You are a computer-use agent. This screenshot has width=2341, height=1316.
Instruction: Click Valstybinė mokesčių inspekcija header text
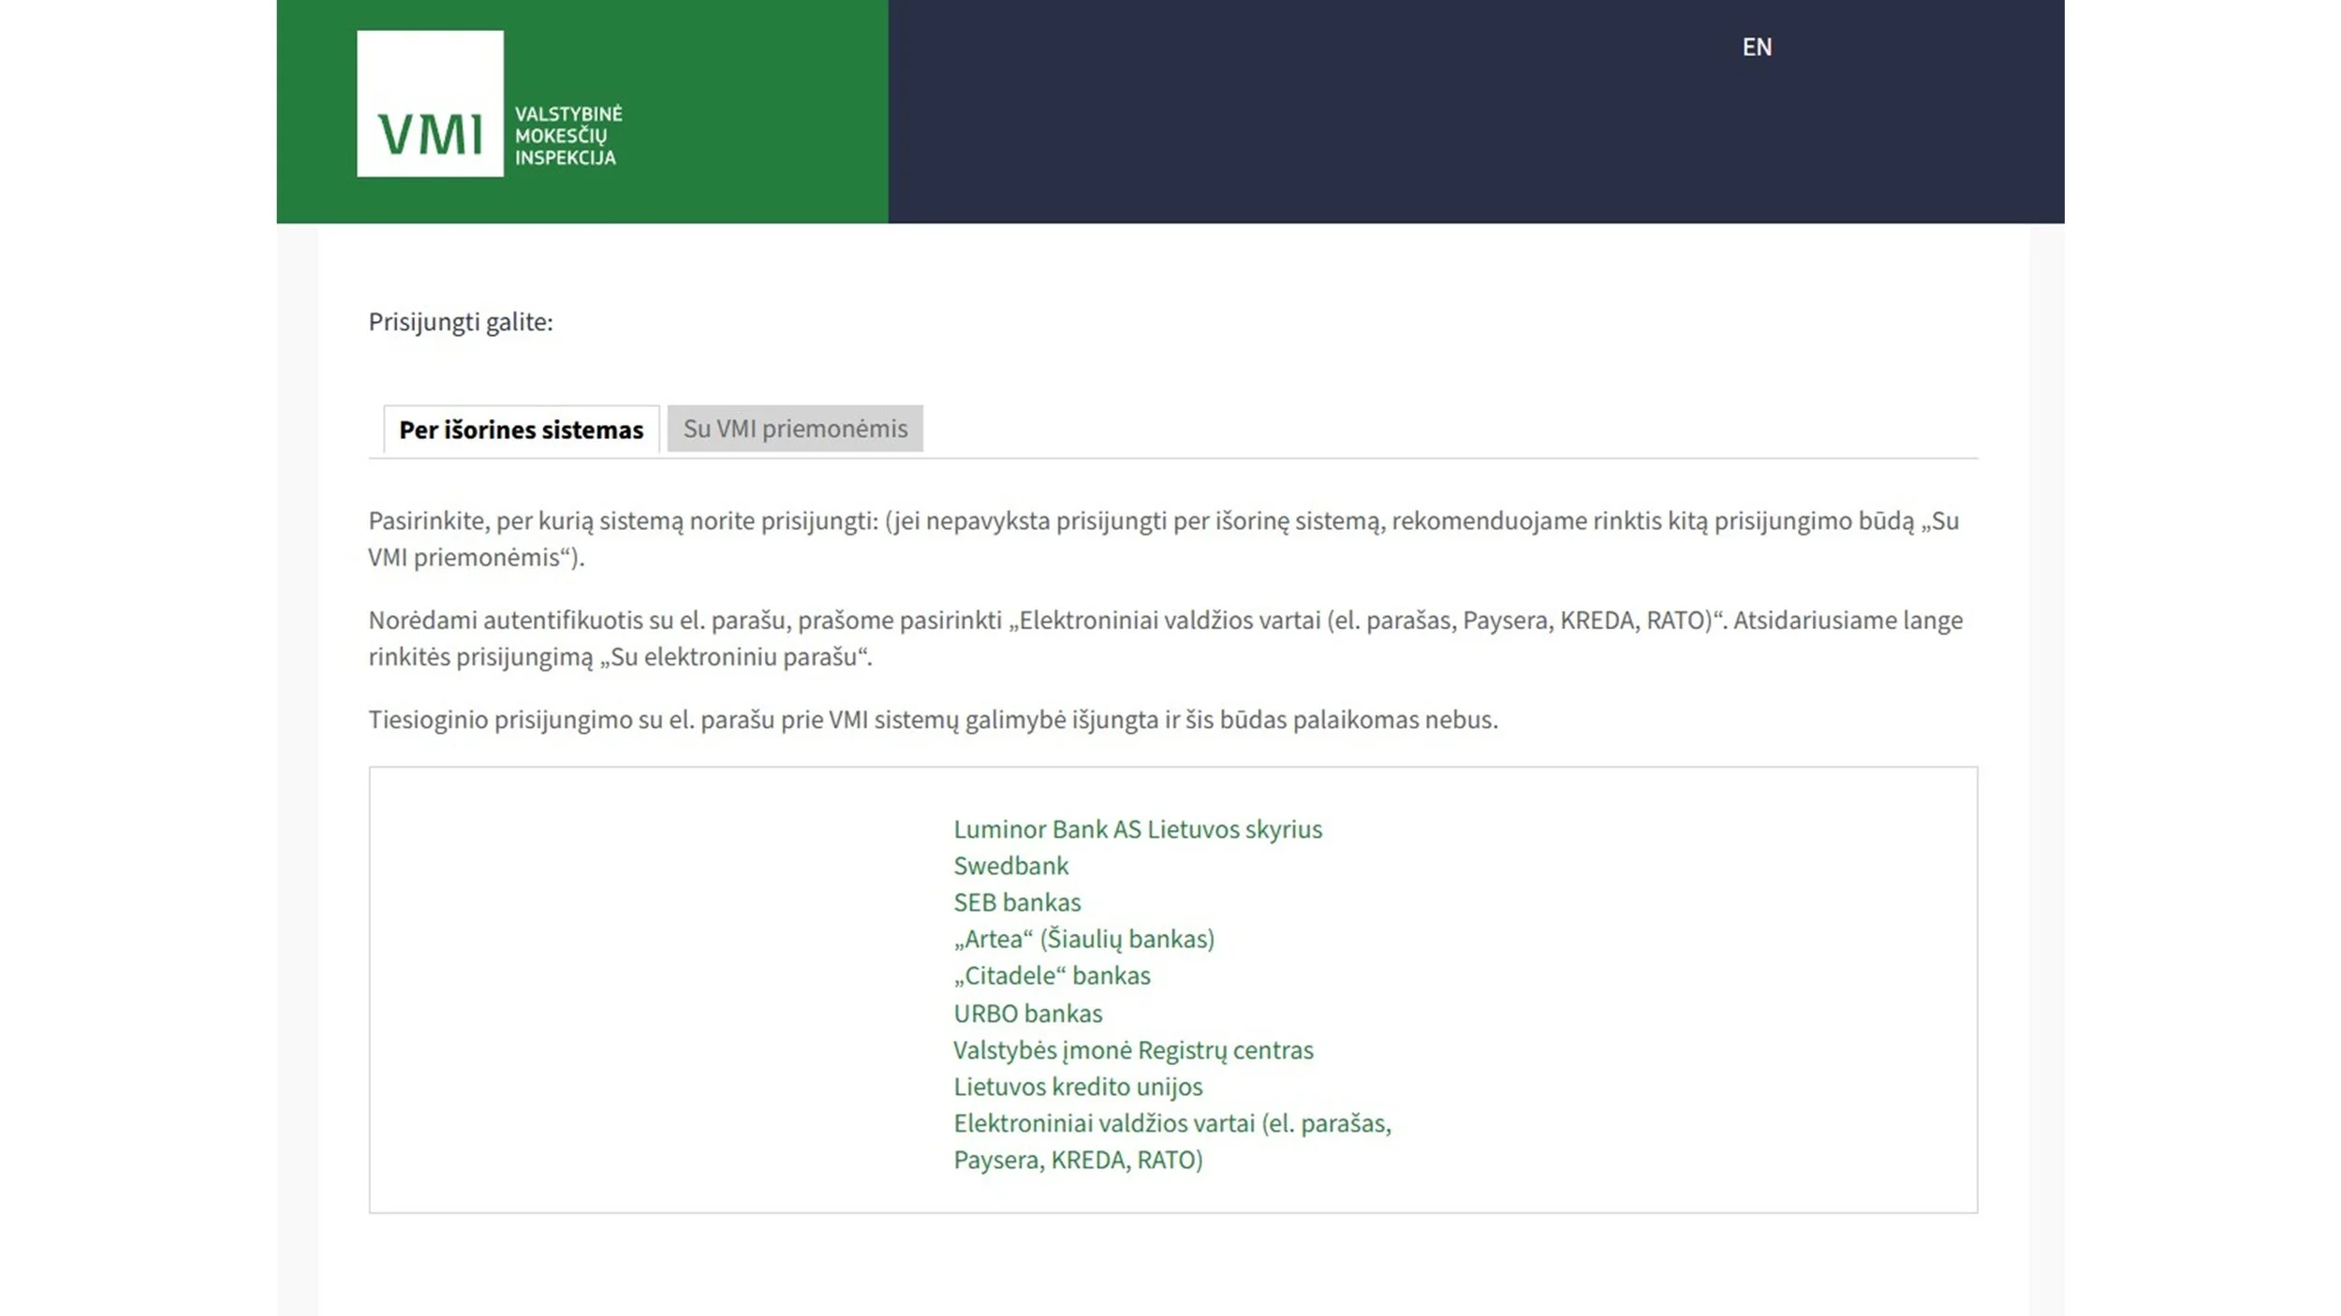[x=567, y=136]
